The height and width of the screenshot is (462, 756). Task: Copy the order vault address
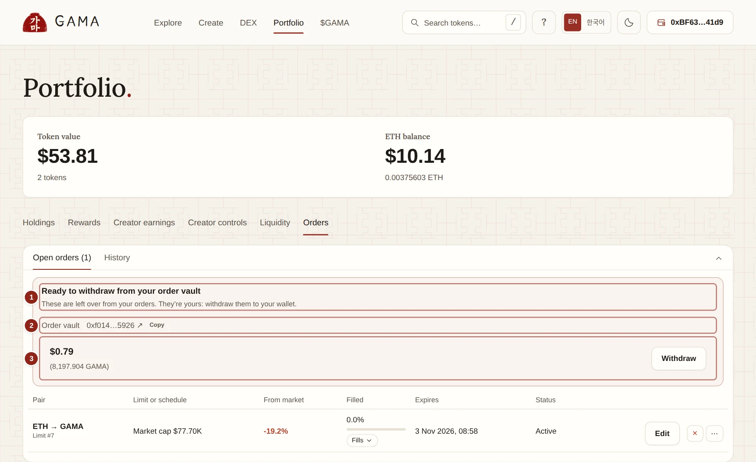click(x=157, y=325)
